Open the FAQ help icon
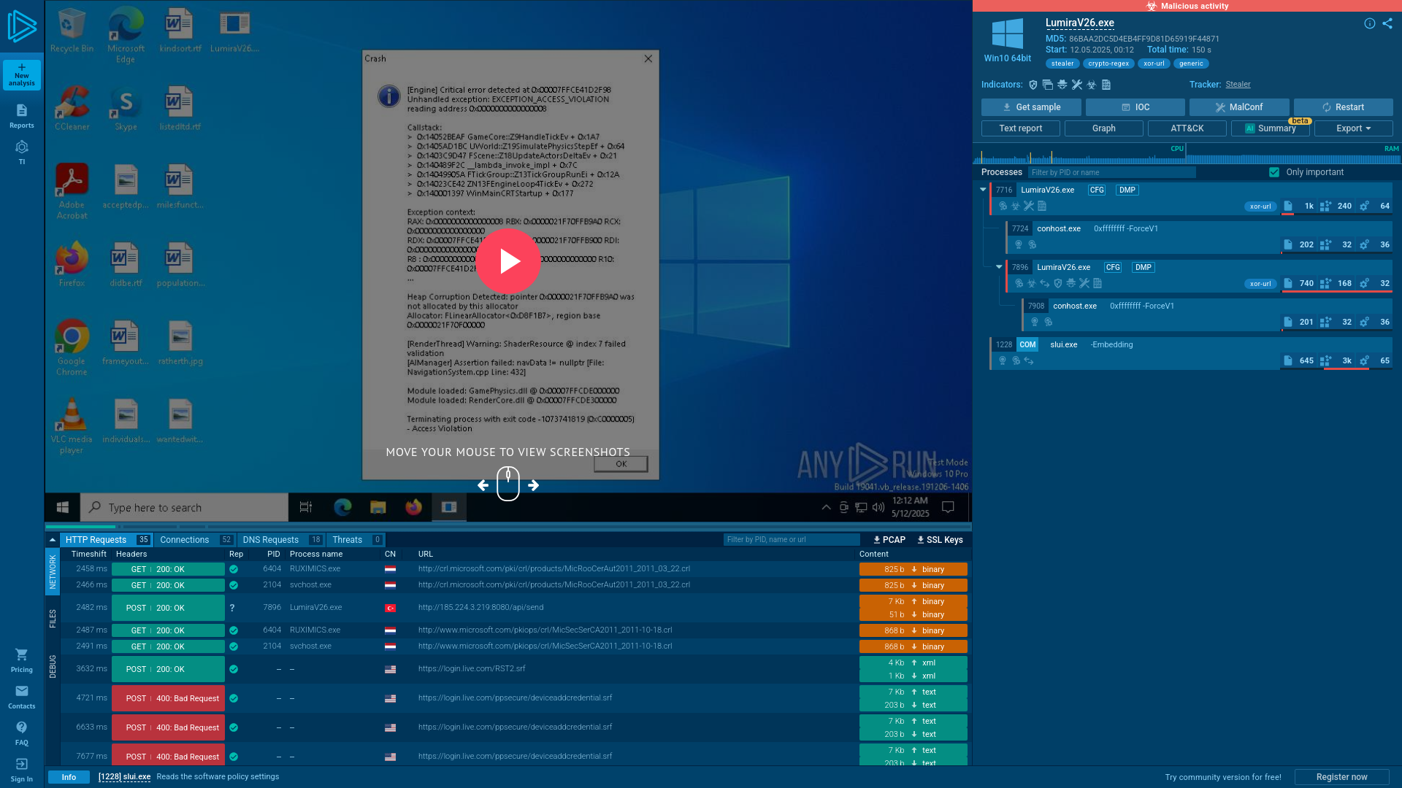The width and height of the screenshot is (1402, 788). pos(22,733)
